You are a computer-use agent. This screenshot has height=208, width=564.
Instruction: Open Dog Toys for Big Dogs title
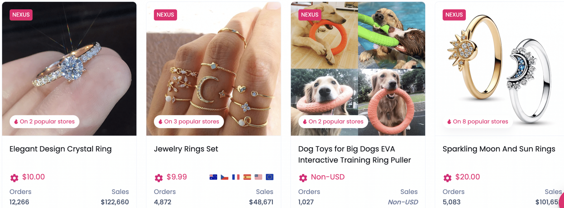355,154
